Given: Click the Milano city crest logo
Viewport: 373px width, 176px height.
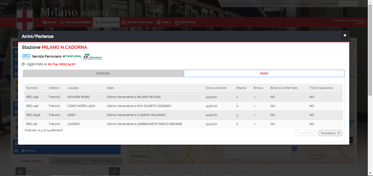Looking at the screenshot, I should coord(25,16).
